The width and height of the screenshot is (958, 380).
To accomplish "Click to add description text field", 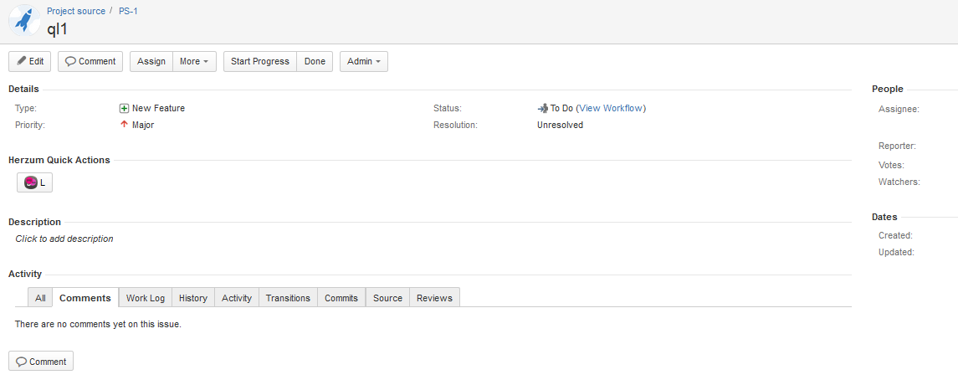I will [64, 239].
